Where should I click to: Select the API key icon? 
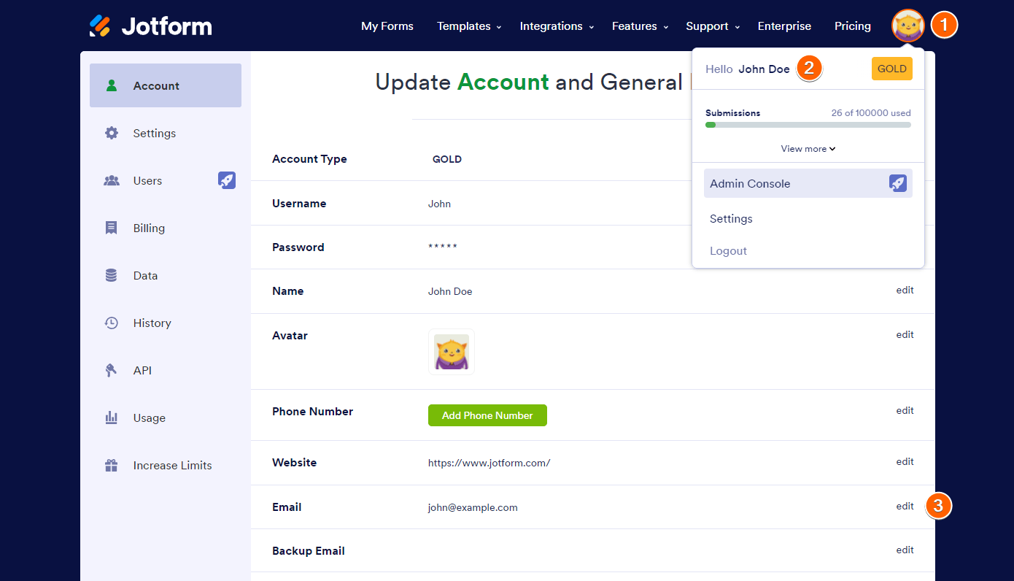coord(111,370)
